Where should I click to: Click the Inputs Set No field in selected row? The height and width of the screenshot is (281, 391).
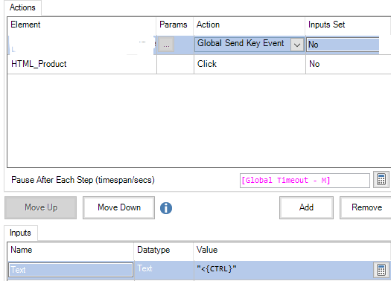[343, 45]
